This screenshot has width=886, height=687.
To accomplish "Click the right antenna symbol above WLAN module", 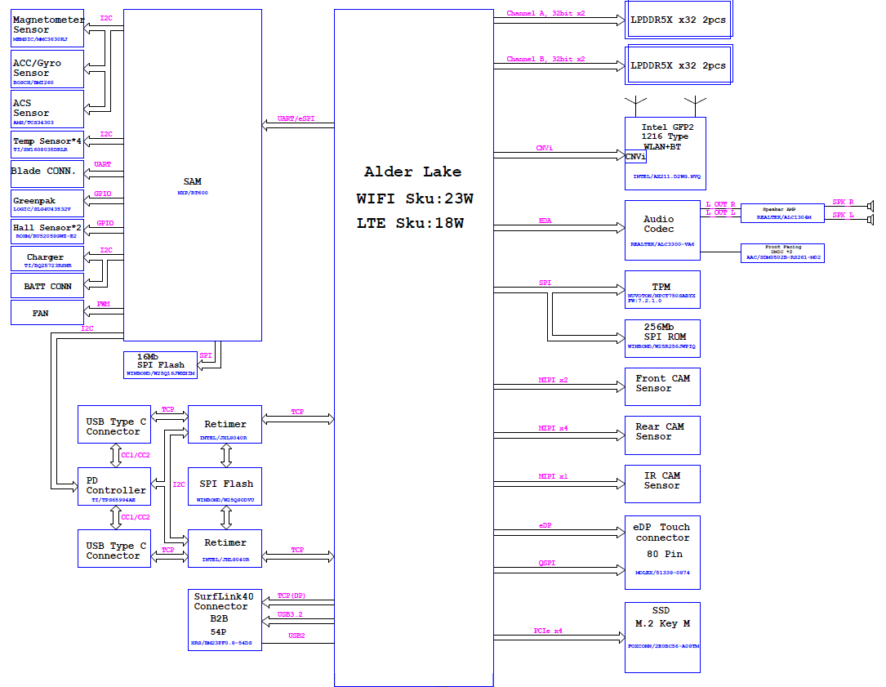I will pos(695,105).
